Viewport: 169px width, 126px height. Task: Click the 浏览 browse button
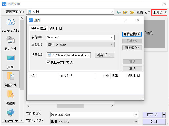pyautogui.click(x=105, y=55)
